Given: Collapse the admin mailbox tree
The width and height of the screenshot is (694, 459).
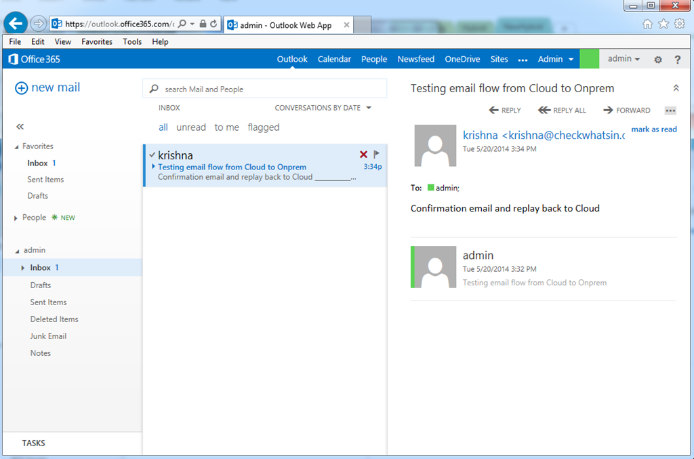Looking at the screenshot, I should (17, 251).
